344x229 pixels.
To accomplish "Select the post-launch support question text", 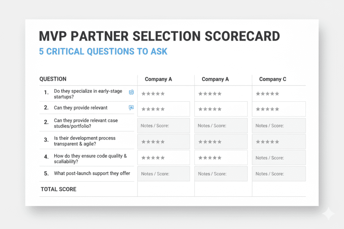I will [92, 174].
